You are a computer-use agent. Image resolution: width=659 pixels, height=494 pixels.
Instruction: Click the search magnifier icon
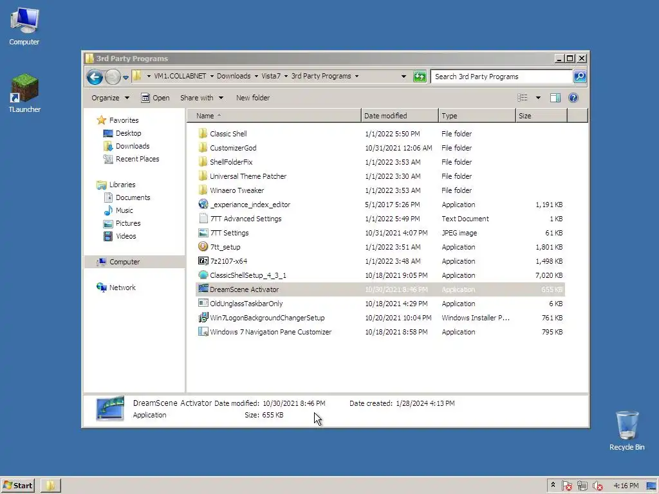pos(580,77)
